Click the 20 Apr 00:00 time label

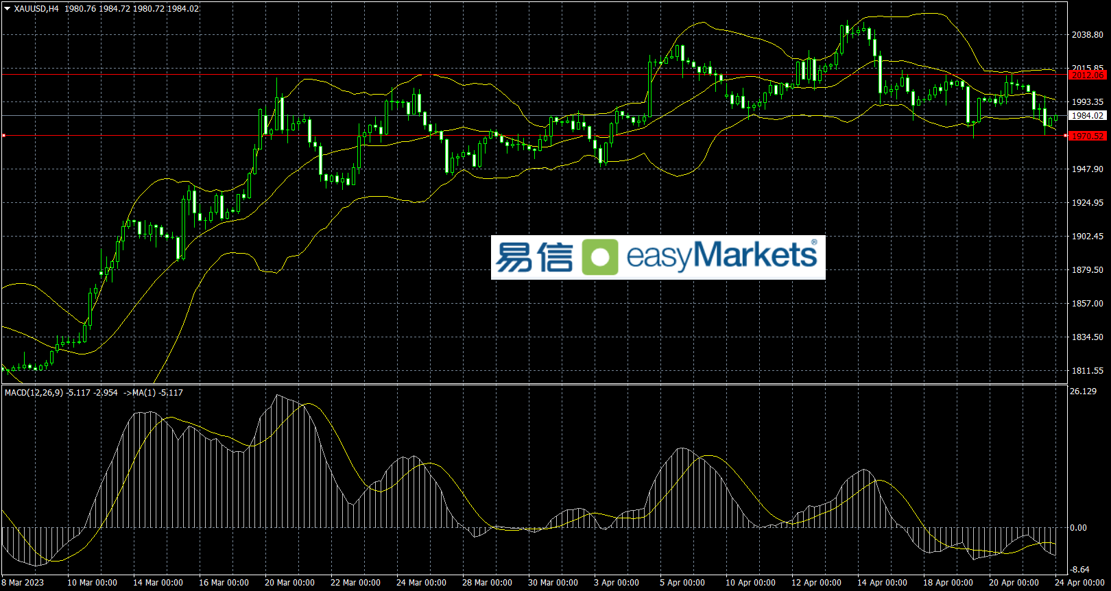(1014, 583)
